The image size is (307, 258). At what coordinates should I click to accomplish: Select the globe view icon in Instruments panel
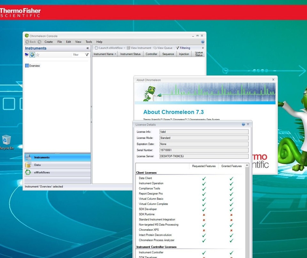coord(32,54)
